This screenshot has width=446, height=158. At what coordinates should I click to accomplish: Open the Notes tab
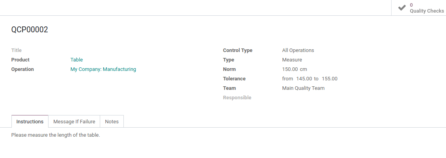[x=112, y=121]
